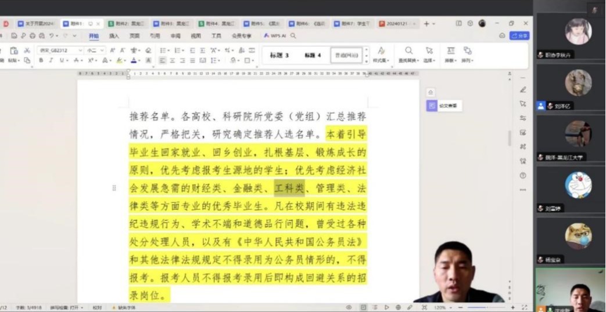This screenshot has height=312, width=606.
Task: Toggle the character shading button
Action: (148, 60)
